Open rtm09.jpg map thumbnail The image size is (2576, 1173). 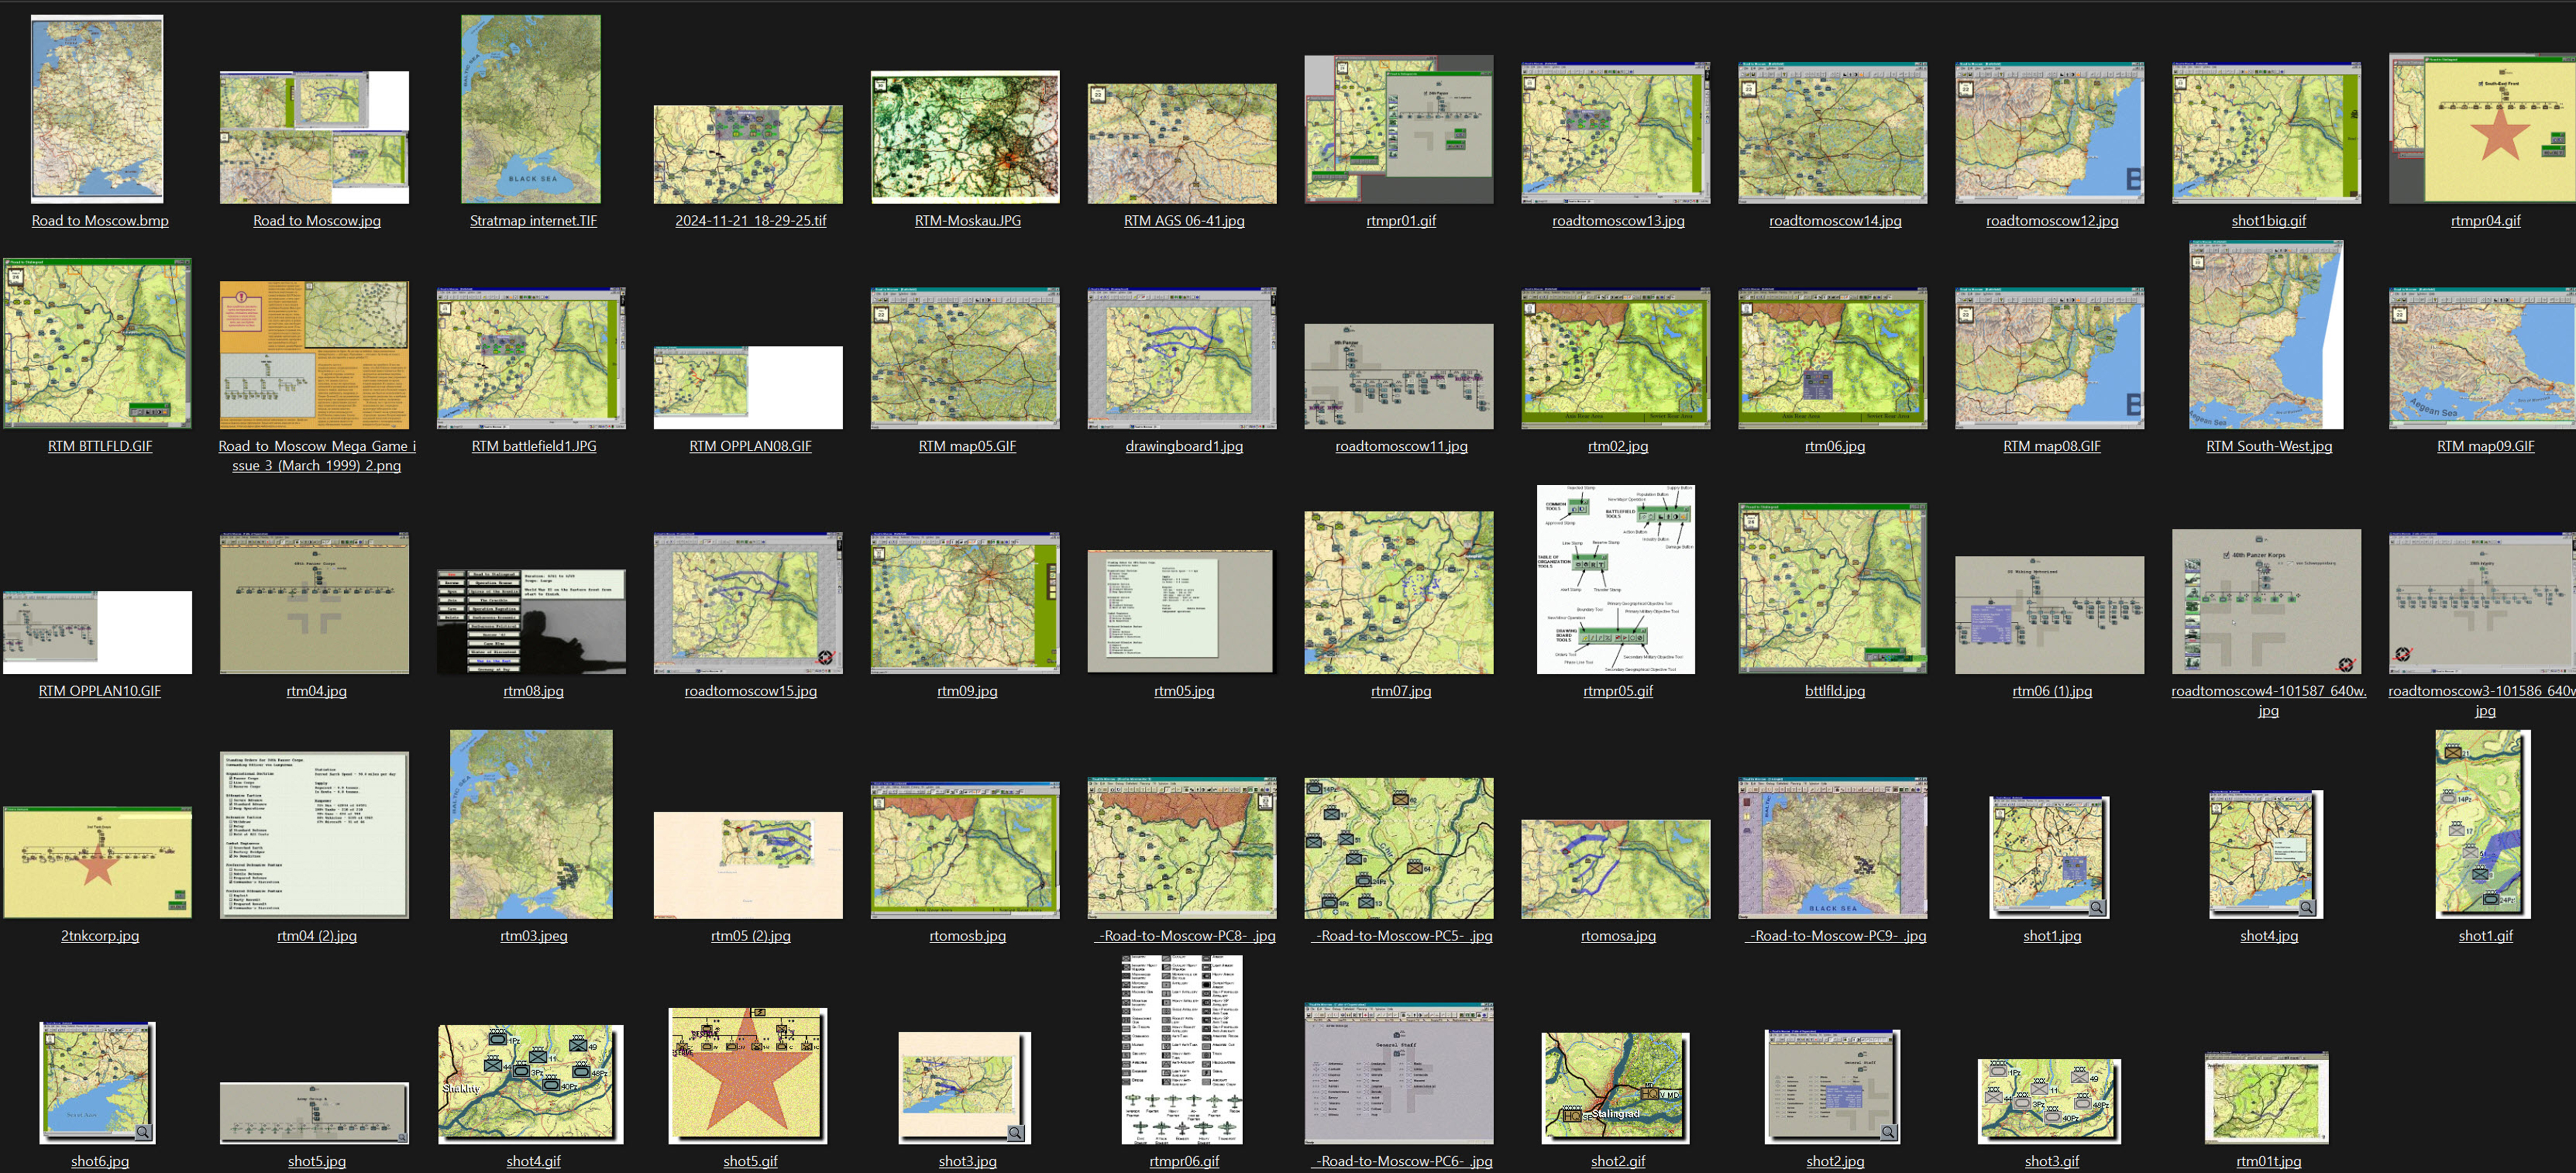click(x=965, y=603)
